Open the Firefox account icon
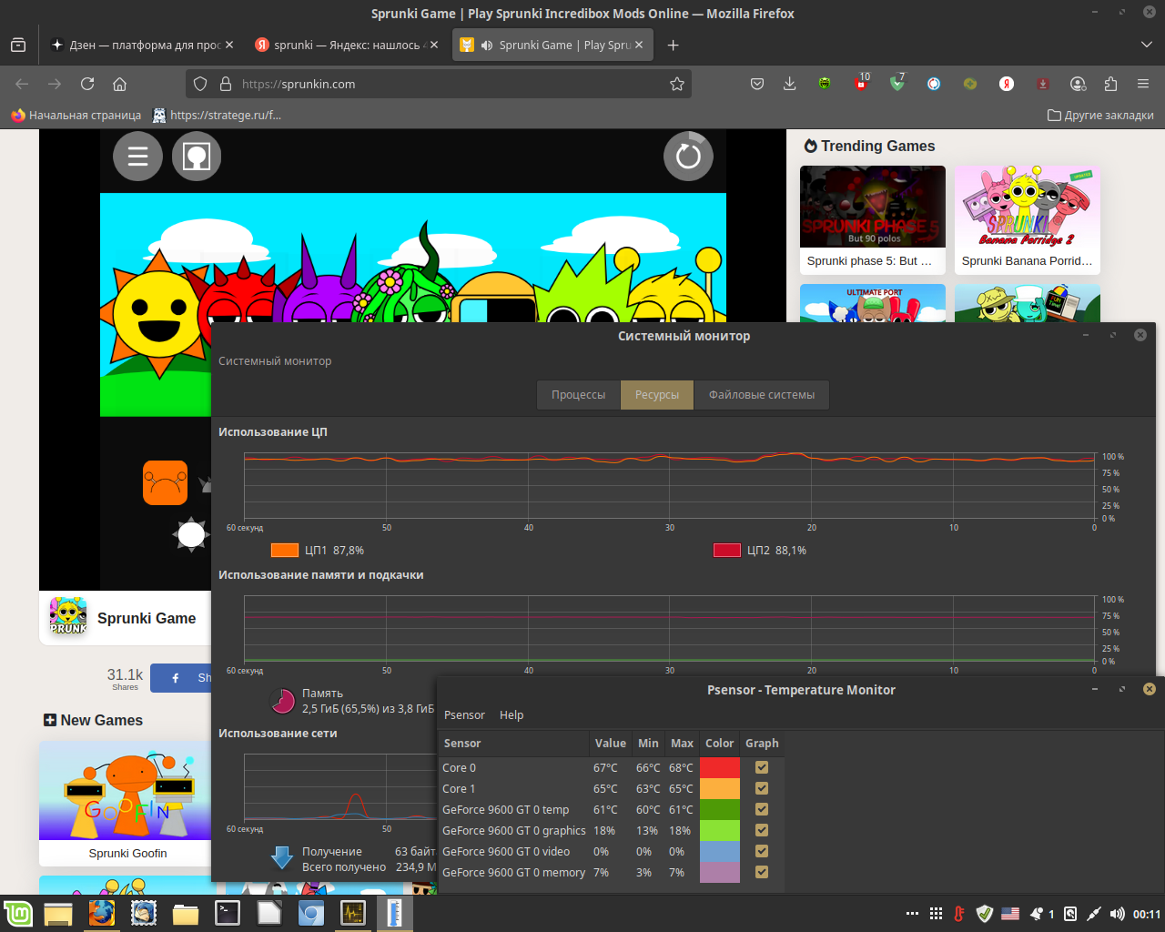Viewport: 1165px width, 932px height. [x=1079, y=84]
